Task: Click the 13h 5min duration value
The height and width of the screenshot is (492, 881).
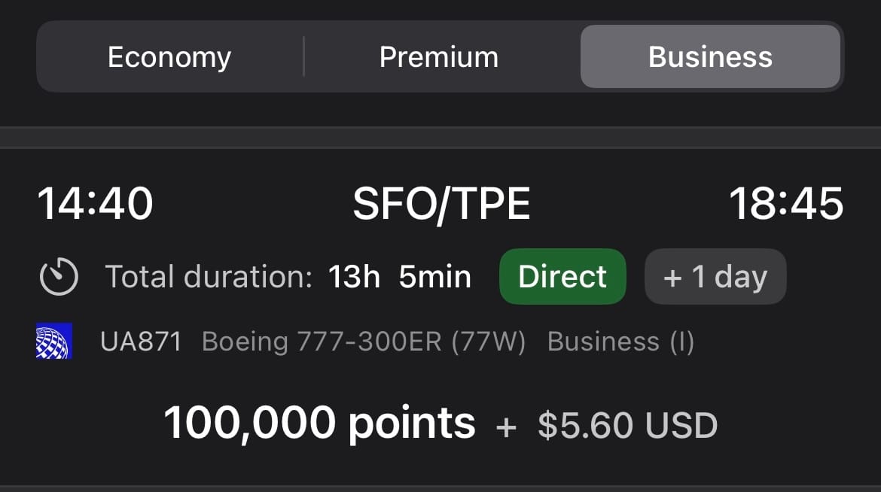Action: point(400,277)
